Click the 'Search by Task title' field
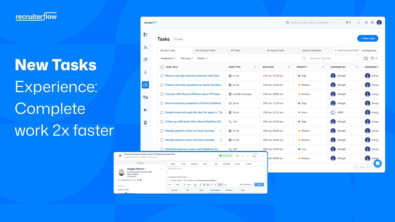The height and width of the screenshot is (222, 395). click(330, 58)
